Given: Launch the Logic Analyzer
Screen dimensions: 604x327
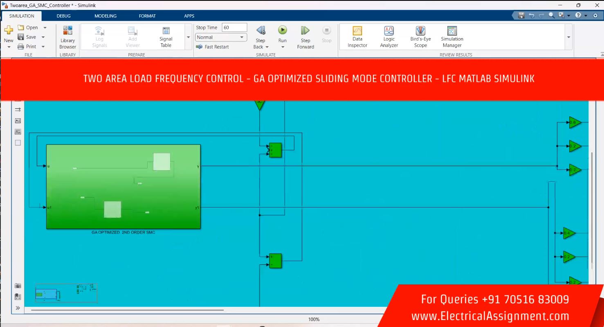Looking at the screenshot, I should pos(388,37).
